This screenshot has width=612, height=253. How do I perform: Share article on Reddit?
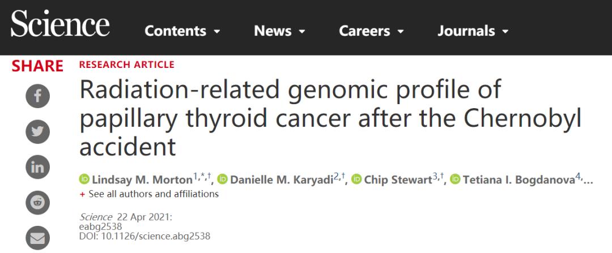pyautogui.click(x=39, y=201)
